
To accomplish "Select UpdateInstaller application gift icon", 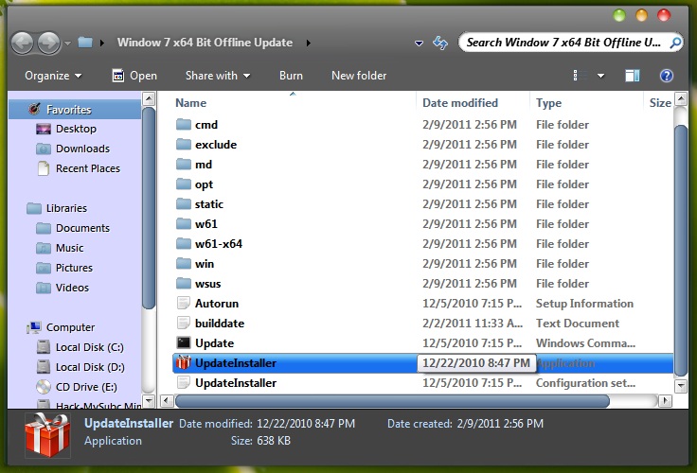I will point(183,363).
